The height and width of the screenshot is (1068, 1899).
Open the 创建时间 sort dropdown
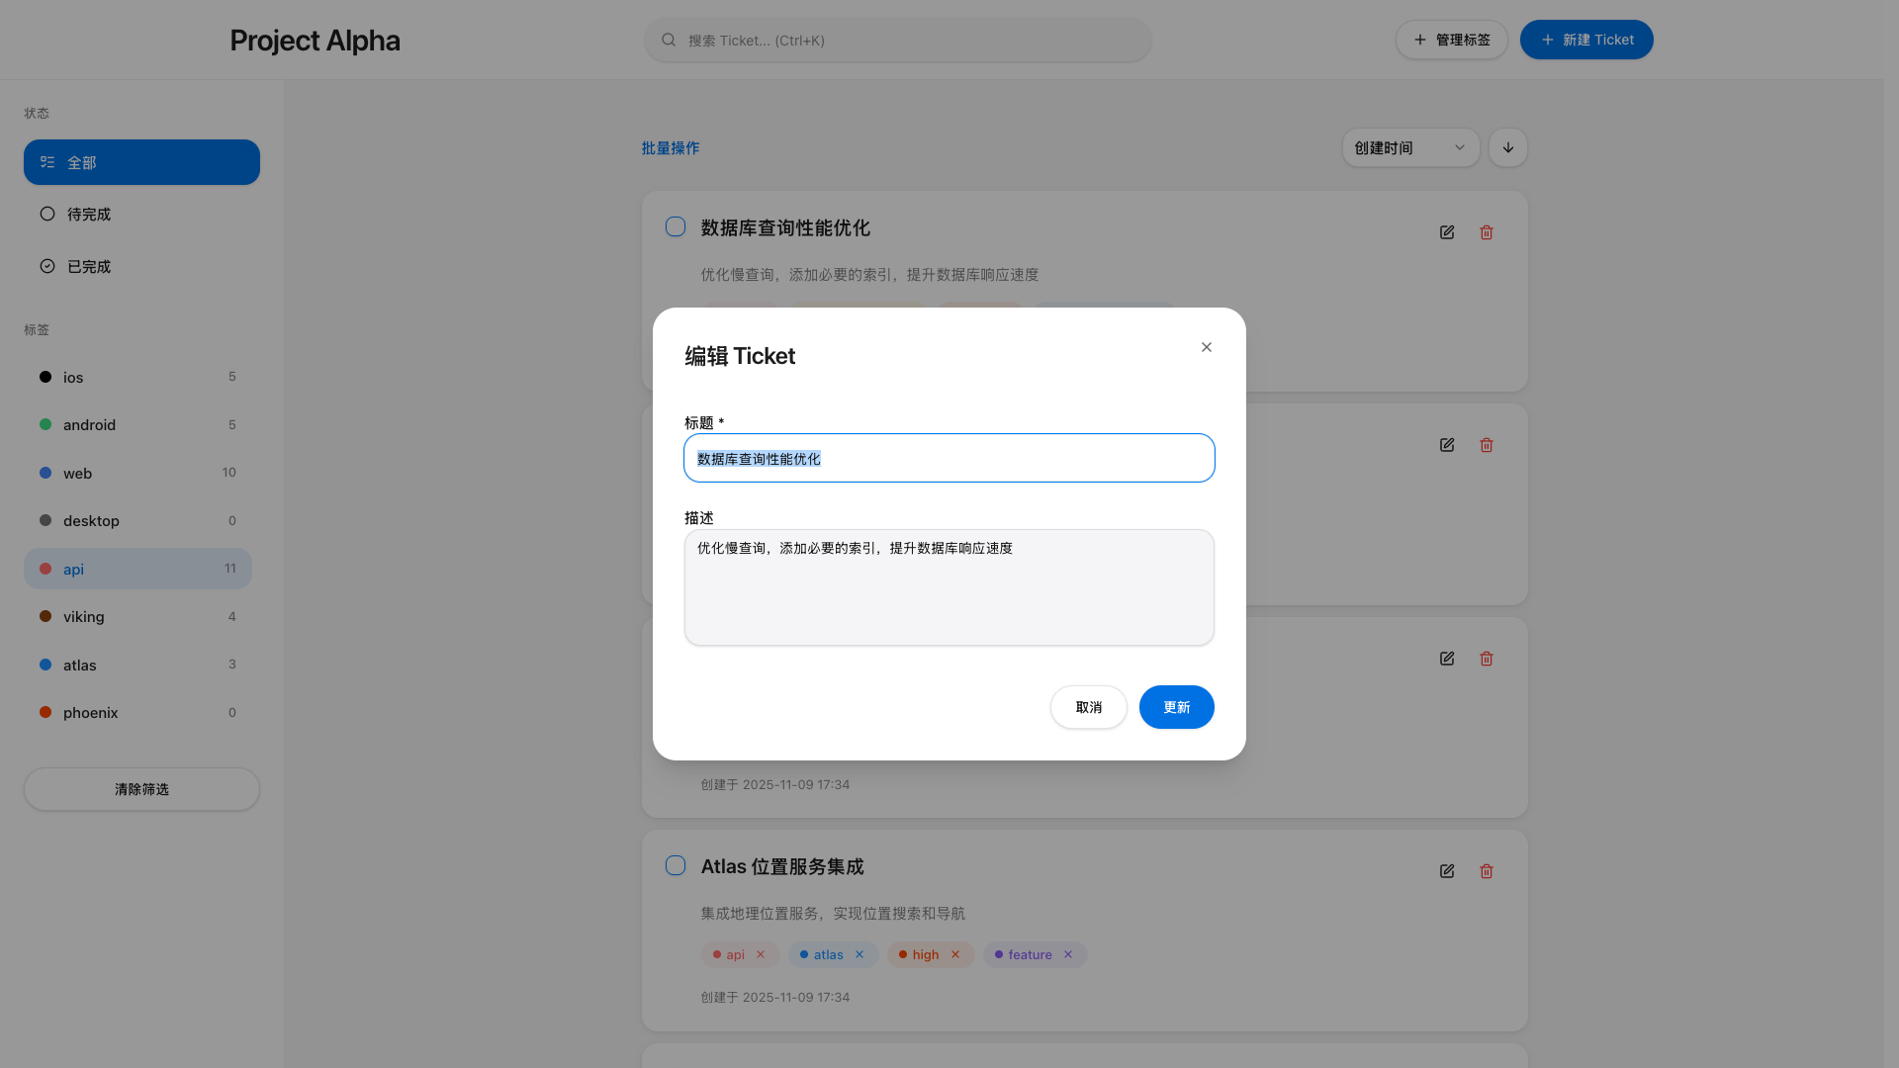(x=1409, y=147)
